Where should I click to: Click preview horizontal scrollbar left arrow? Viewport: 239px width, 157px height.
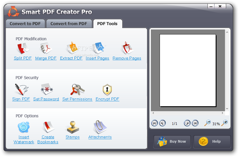pyautogui.click(x=153, y=113)
